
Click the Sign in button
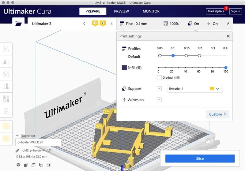point(236,11)
